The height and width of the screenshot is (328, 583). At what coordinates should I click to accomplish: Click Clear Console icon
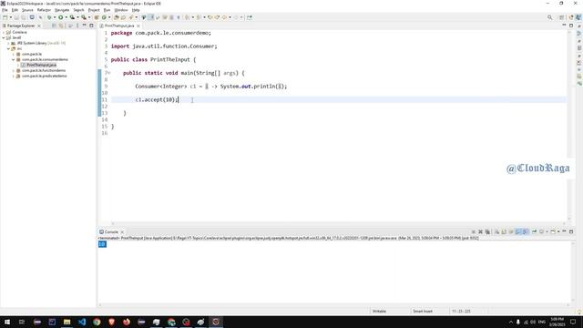point(496,231)
